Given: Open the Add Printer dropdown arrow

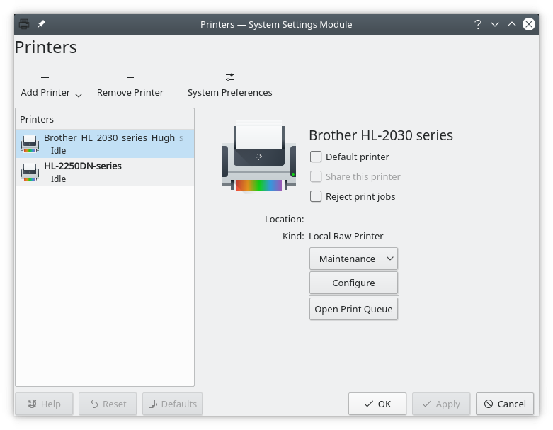Looking at the screenshot, I should pyautogui.click(x=79, y=94).
